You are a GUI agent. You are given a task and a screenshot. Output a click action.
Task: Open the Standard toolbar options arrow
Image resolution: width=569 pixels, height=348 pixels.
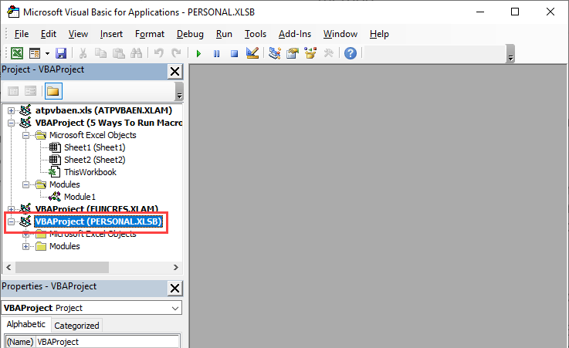(510, 54)
